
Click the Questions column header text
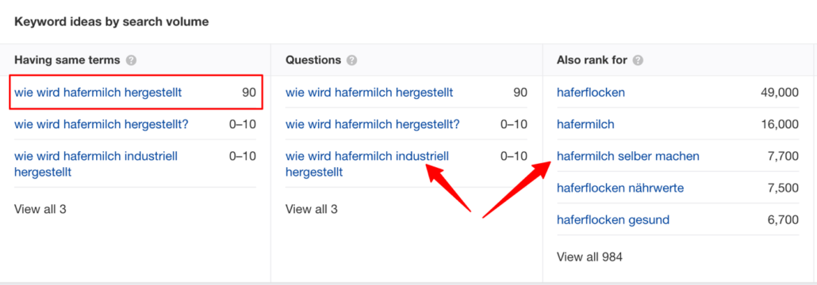point(313,60)
